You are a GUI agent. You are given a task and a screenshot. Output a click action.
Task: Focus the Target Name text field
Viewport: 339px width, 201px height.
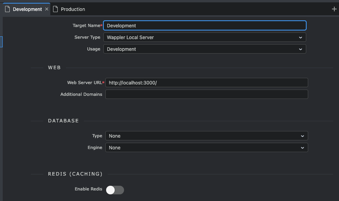pyautogui.click(x=204, y=26)
